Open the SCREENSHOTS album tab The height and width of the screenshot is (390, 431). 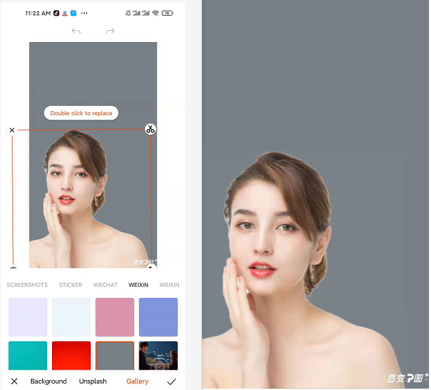point(27,285)
